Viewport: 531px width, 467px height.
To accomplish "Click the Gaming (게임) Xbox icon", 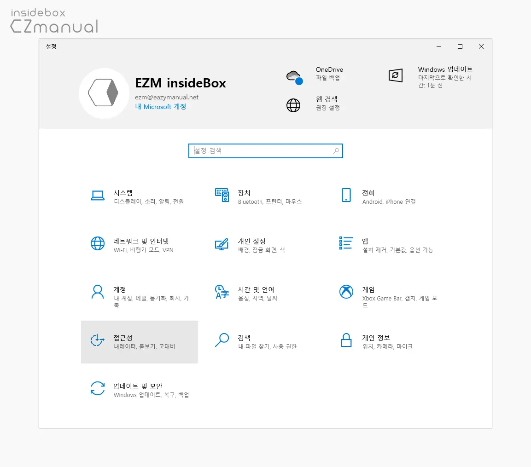I will click(x=346, y=292).
